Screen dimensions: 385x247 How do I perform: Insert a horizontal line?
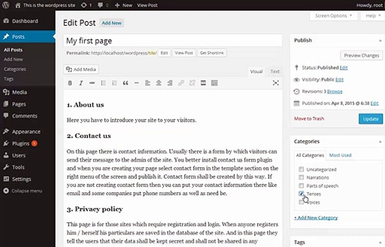[x=136, y=83]
